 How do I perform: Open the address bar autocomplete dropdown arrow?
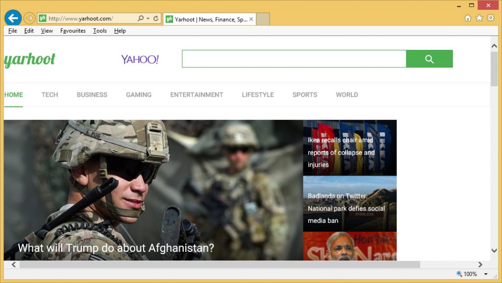click(x=148, y=18)
